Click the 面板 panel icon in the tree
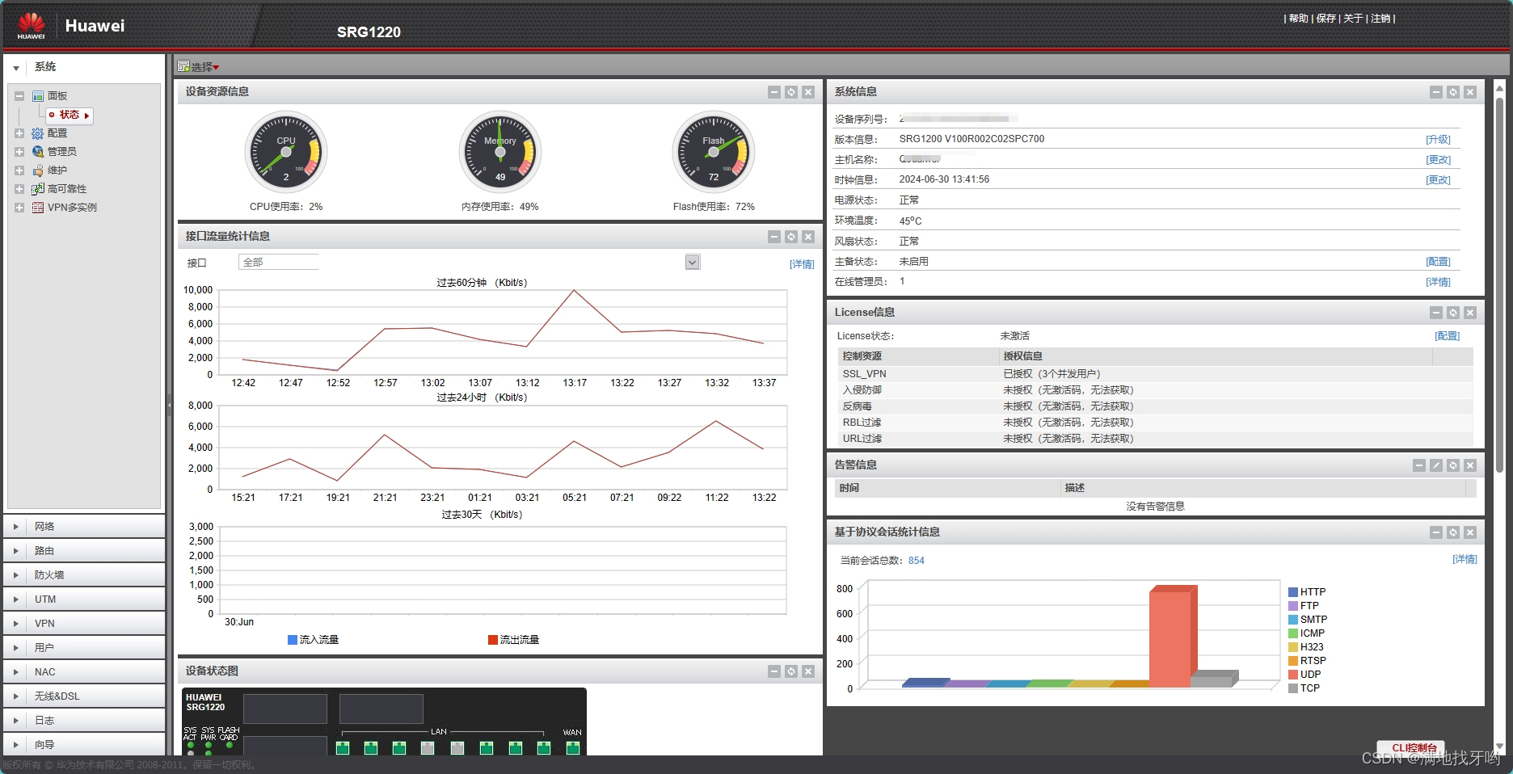The image size is (1513, 774). (x=37, y=96)
